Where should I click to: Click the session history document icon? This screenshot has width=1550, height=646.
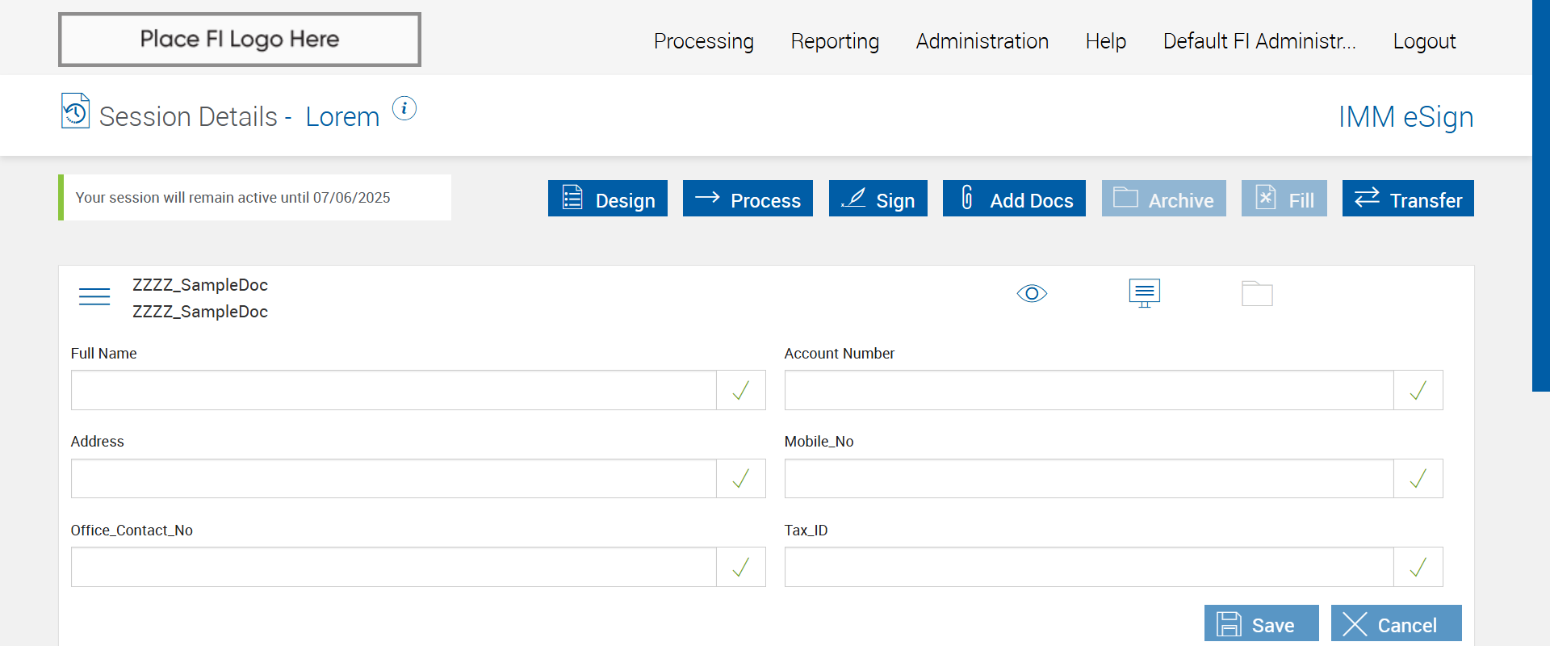click(x=75, y=111)
